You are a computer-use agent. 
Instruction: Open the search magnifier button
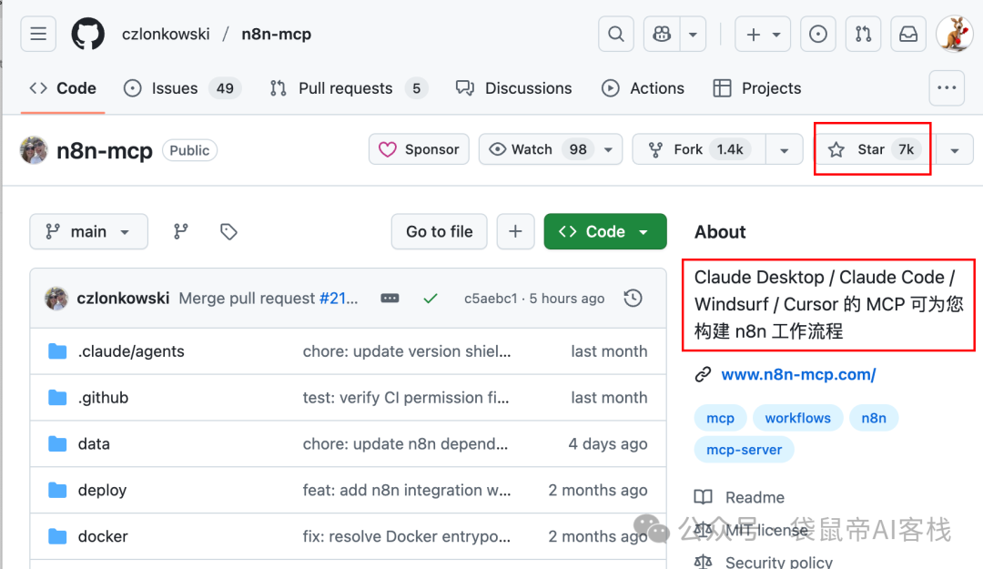point(616,34)
